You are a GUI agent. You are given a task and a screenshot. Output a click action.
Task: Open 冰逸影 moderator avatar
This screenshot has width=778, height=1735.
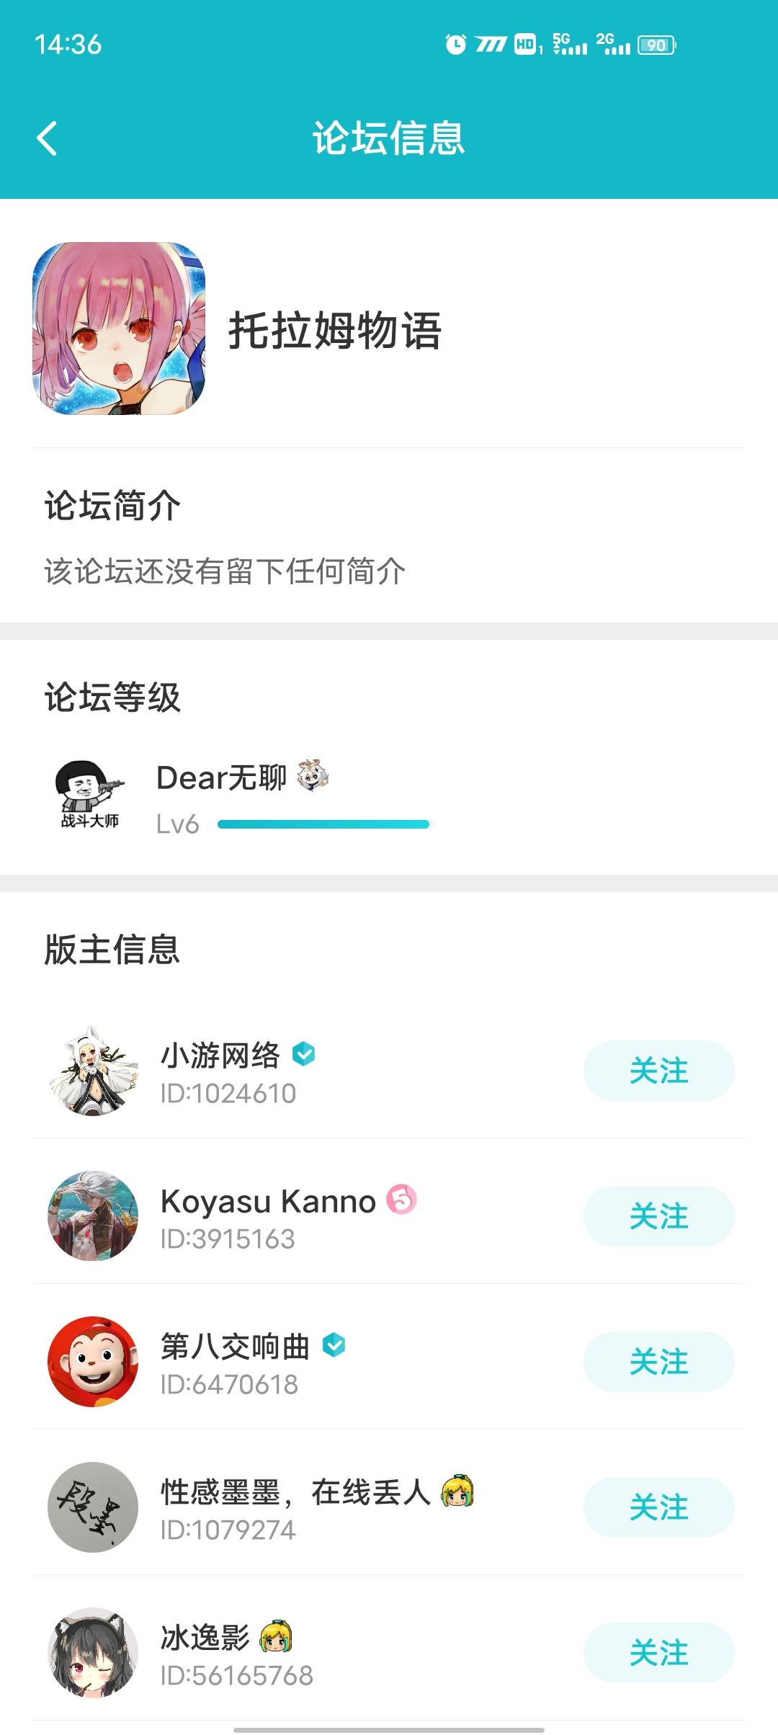click(93, 1653)
